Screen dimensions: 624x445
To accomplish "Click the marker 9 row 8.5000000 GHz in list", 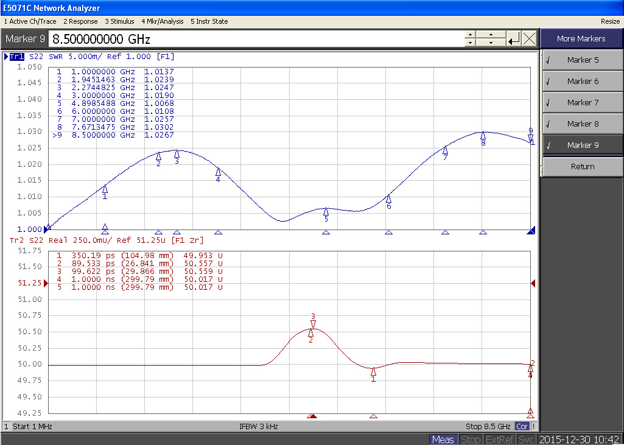I will pyautogui.click(x=113, y=135).
